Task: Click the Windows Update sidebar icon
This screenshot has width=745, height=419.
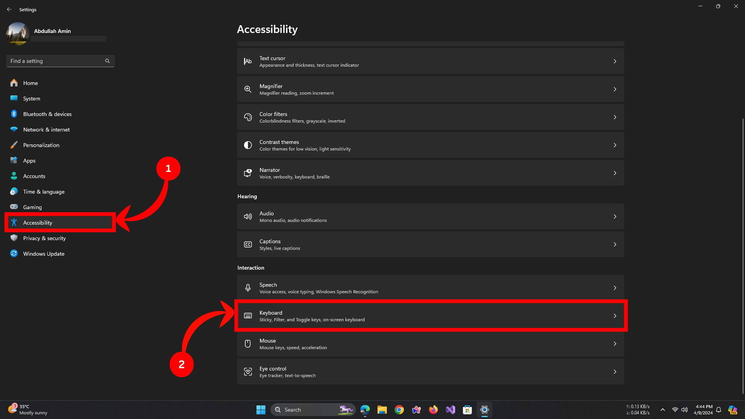Action: tap(14, 253)
